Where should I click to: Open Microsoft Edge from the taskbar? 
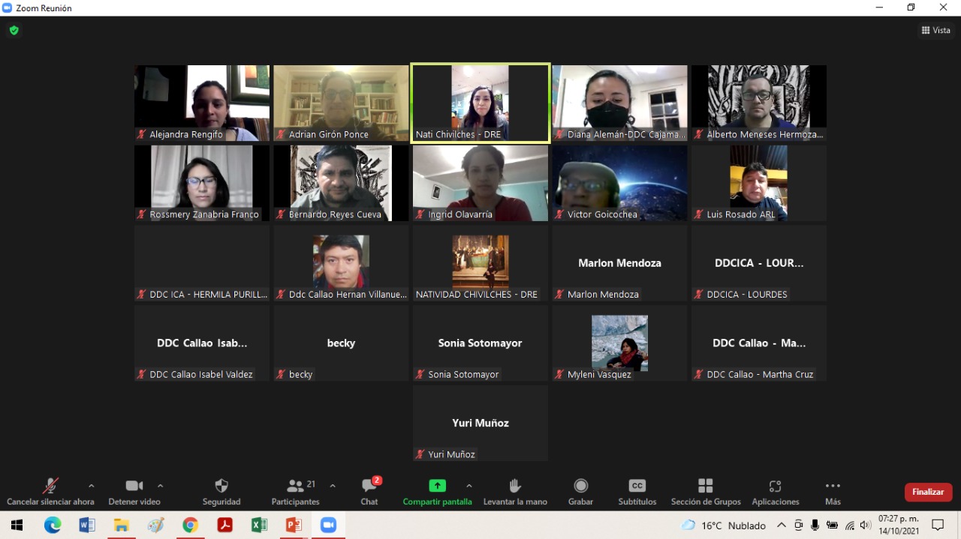coord(53,526)
